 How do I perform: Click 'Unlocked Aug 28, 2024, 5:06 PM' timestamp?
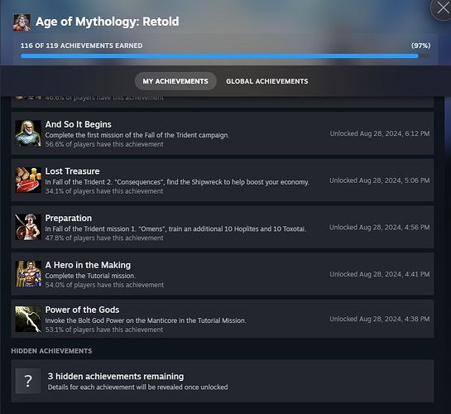pyautogui.click(x=380, y=181)
